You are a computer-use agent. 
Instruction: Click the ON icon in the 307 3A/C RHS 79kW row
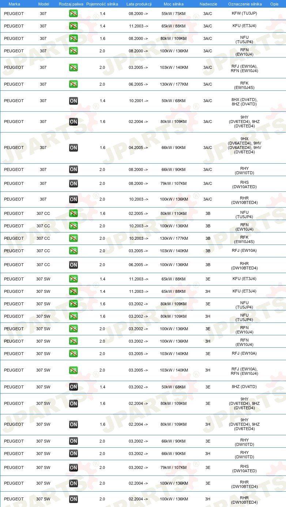click(74, 183)
